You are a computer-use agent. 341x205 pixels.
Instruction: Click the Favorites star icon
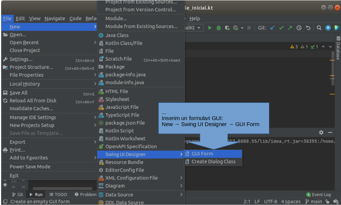click(x=5, y=185)
